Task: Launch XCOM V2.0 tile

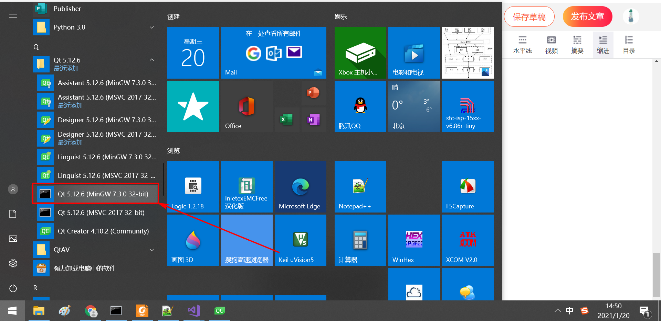Action: point(468,240)
